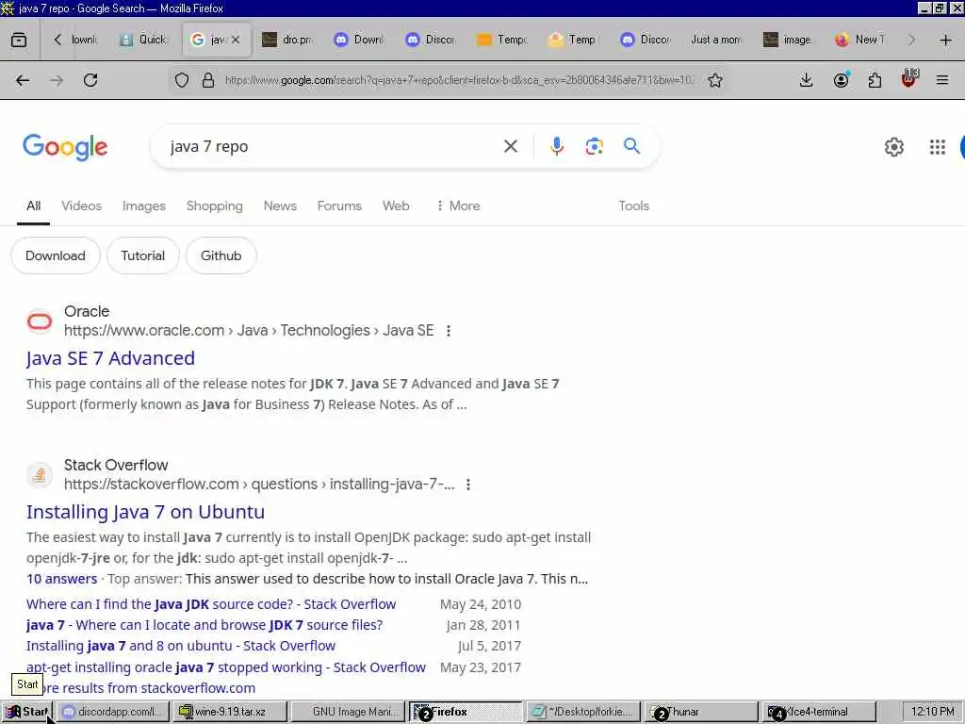Screen dimensions: 965x724
Task: Bookmark this page with the star
Action: tap(714, 80)
